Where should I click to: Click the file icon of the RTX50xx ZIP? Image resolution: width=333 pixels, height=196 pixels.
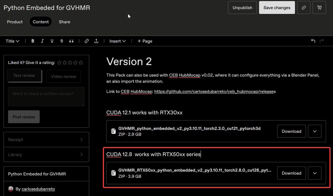pyautogui.click(x=113, y=173)
